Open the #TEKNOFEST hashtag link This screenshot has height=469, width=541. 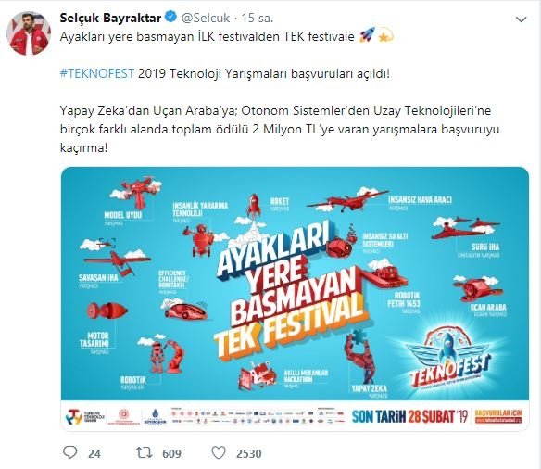pyautogui.click(x=97, y=73)
